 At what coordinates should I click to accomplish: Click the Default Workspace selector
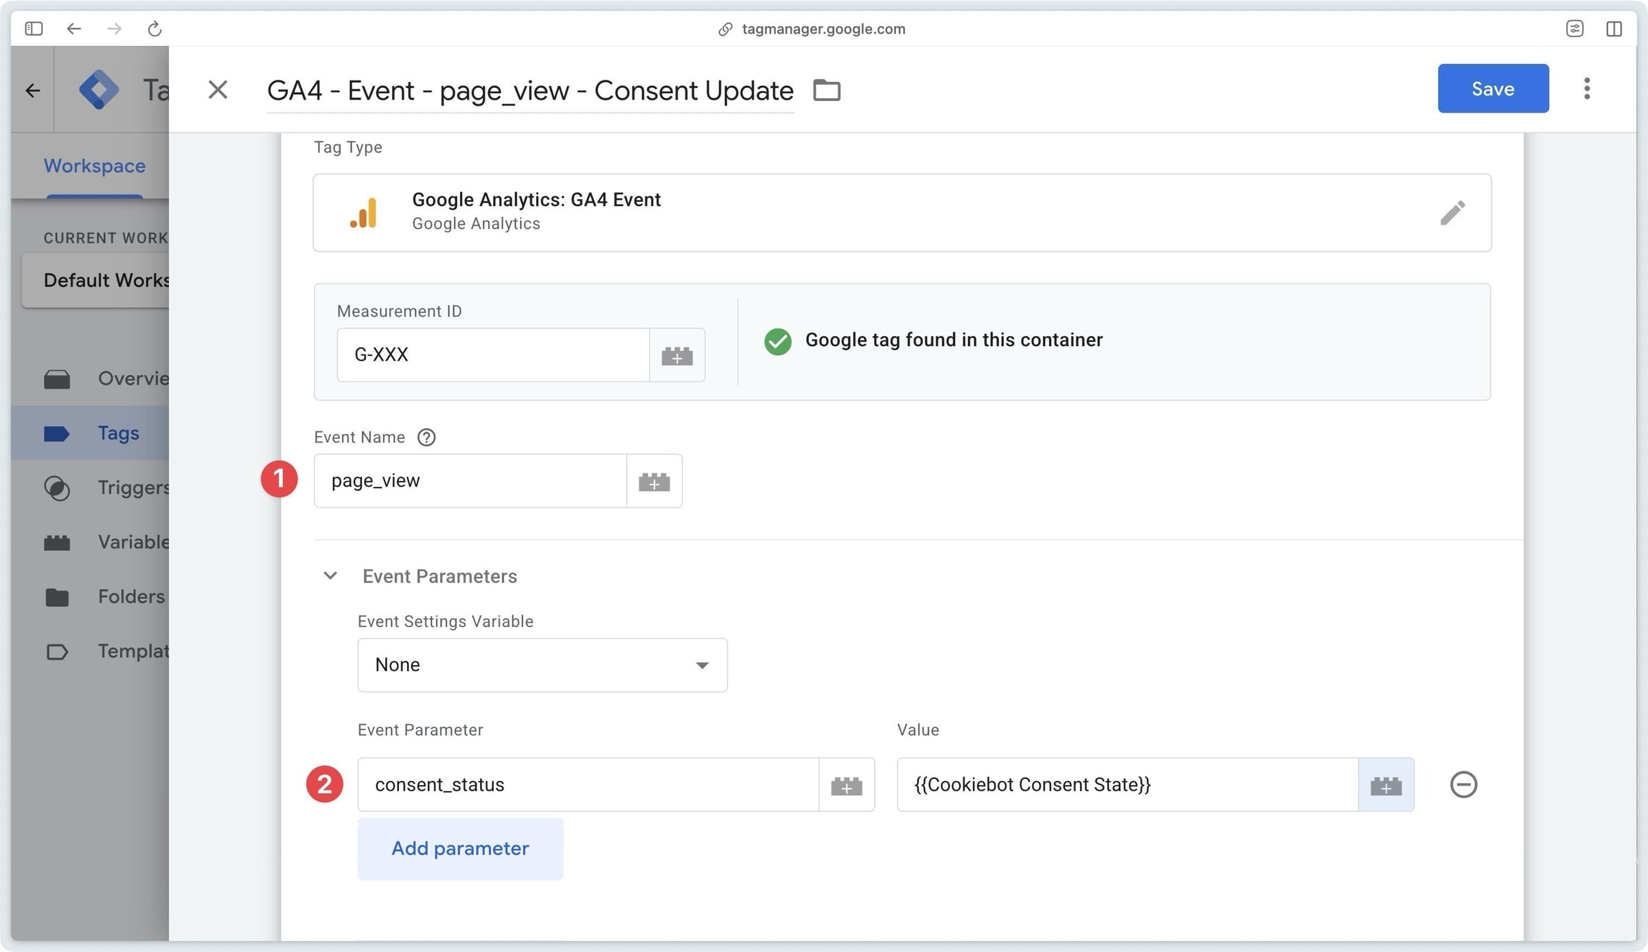point(95,280)
